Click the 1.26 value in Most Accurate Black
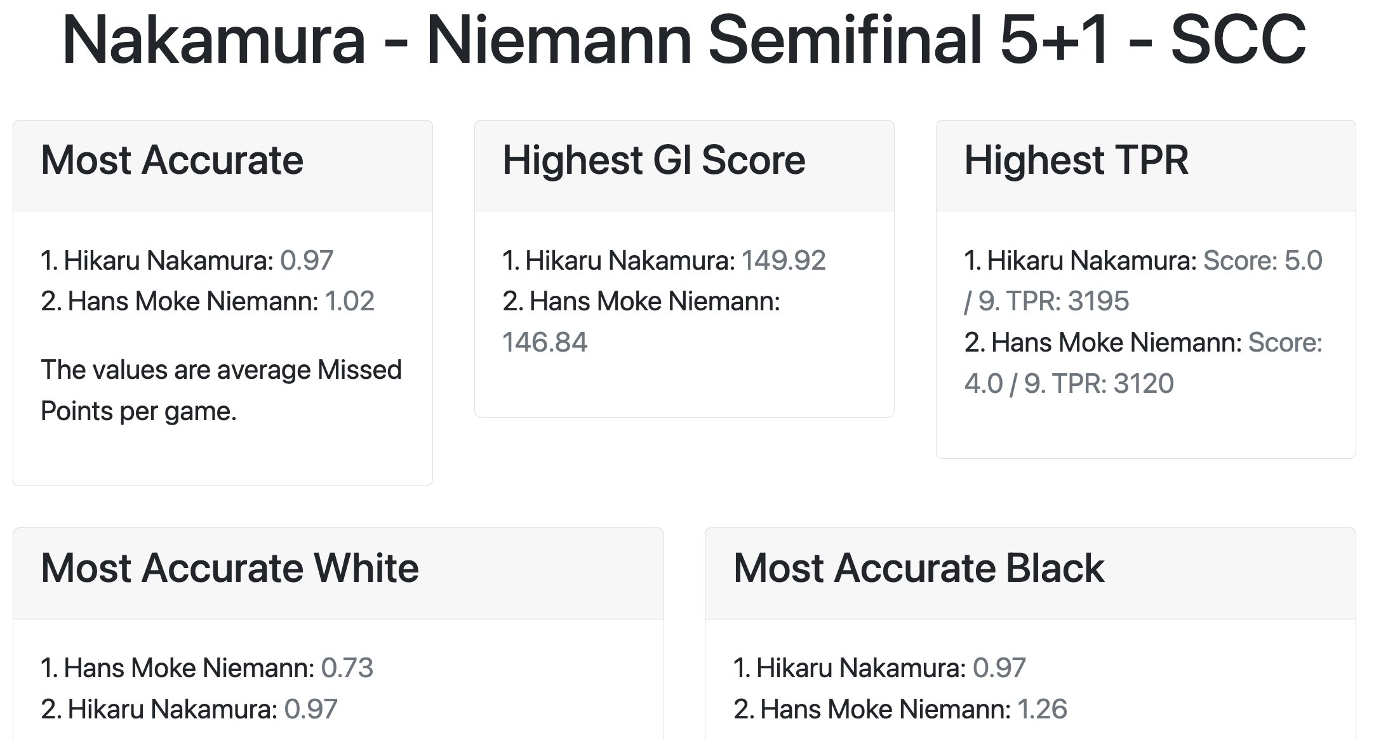This screenshot has height=740, width=1388. click(x=1042, y=710)
